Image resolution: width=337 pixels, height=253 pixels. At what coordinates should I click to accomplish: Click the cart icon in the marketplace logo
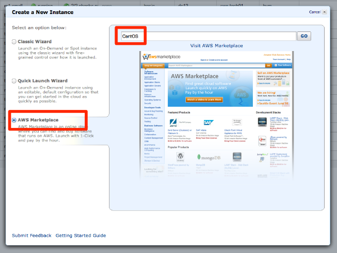(145, 57)
